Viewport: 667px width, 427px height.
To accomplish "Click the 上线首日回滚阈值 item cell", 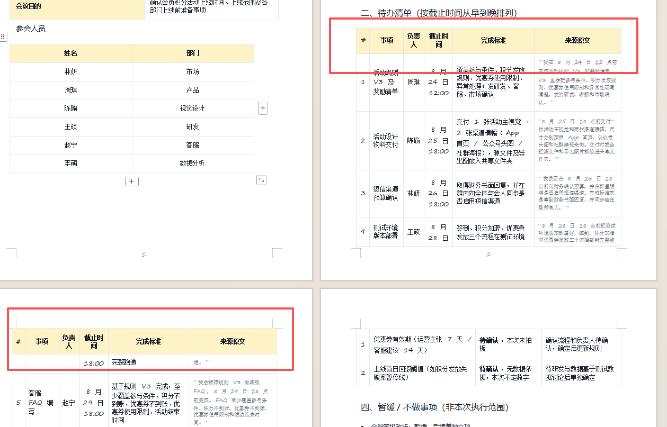I will pos(423,373).
